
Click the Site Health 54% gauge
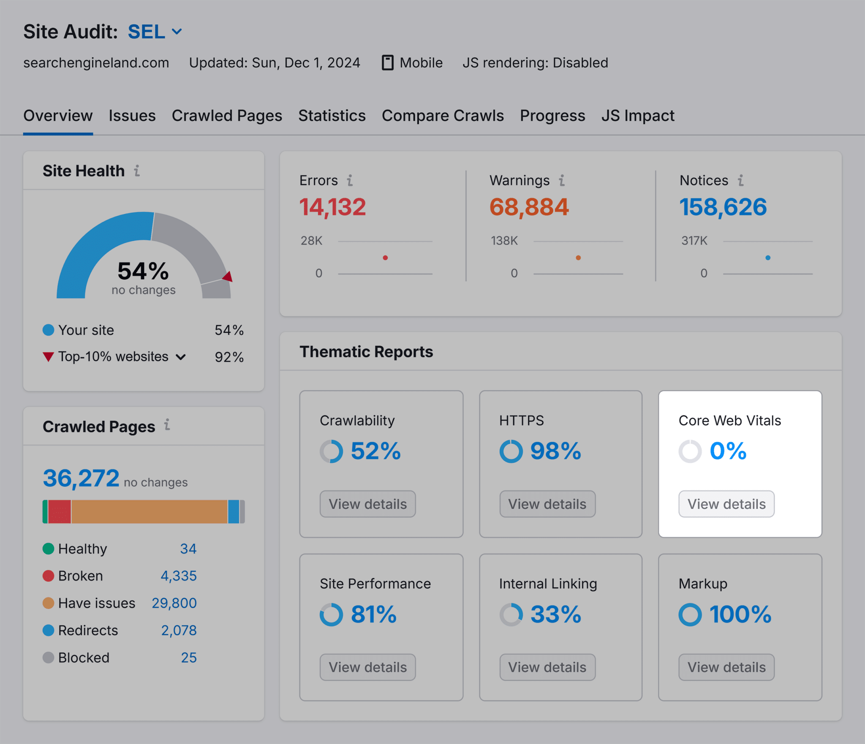(144, 255)
